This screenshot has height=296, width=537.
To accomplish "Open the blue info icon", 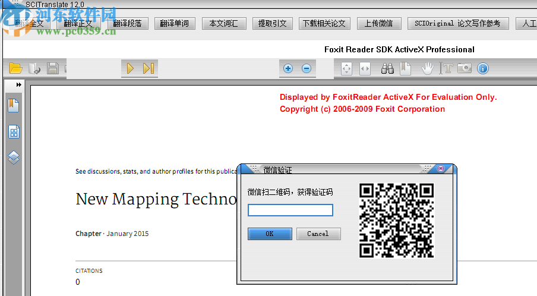I will point(483,68).
